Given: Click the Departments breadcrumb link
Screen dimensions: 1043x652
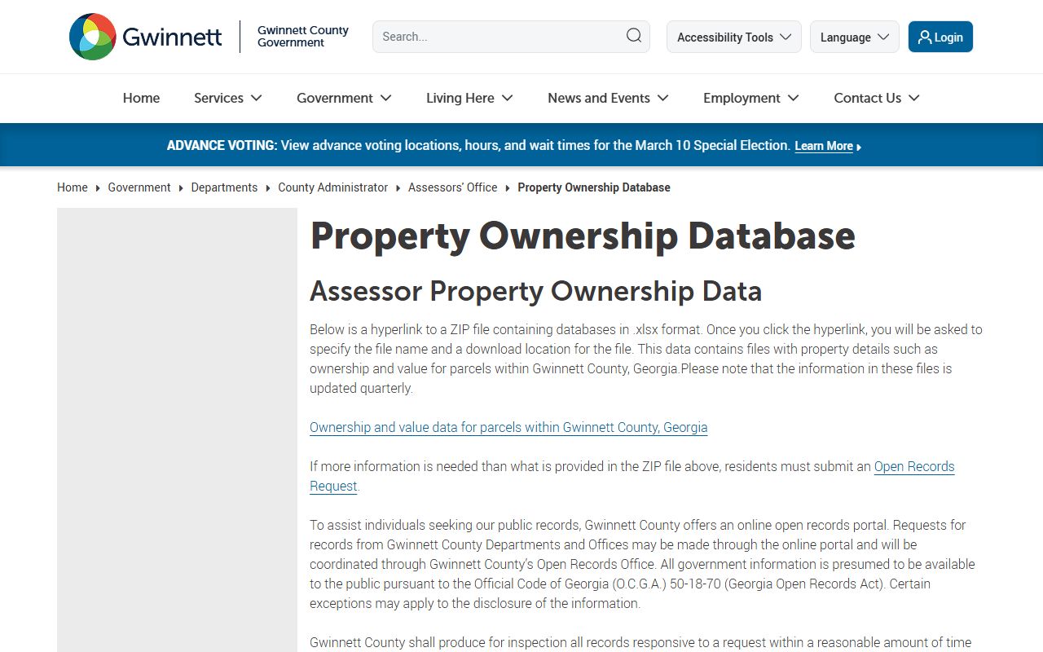Looking at the screenshot, I should 224,187.
